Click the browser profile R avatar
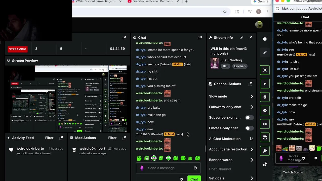 (259, 12)
